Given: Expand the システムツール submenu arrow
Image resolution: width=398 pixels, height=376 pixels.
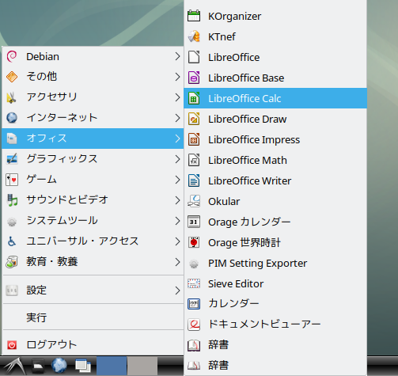Looking at the screenshot, I should coord(177,221).
